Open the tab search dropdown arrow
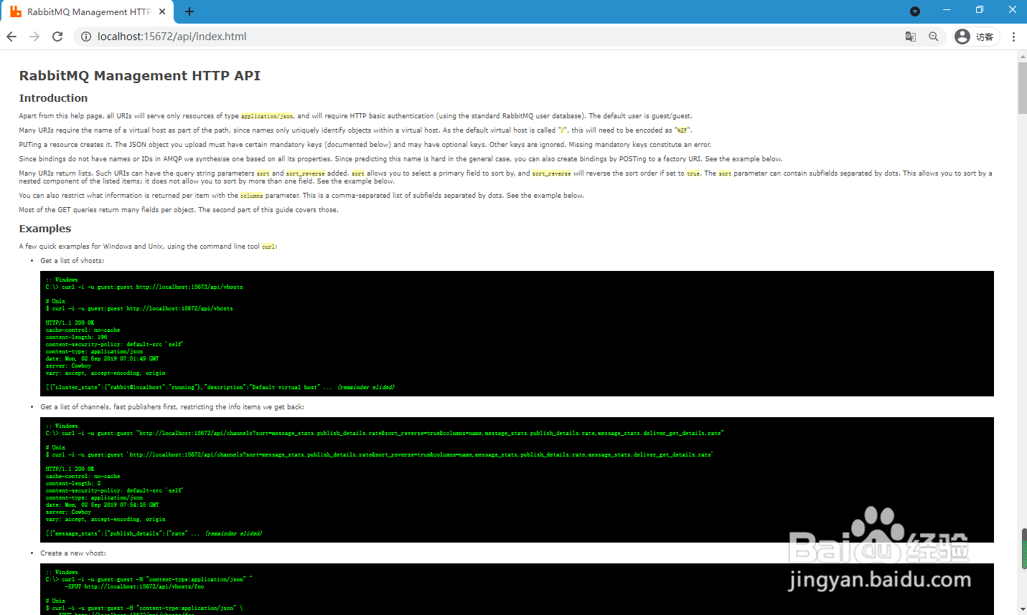1027x615 pixels. [x=914, y=11]
